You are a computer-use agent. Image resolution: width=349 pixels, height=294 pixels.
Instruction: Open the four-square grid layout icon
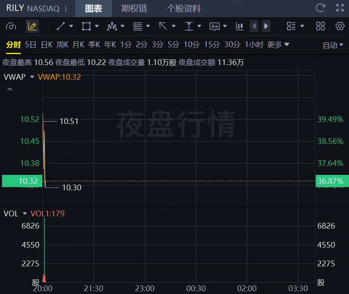click(321, 26)
